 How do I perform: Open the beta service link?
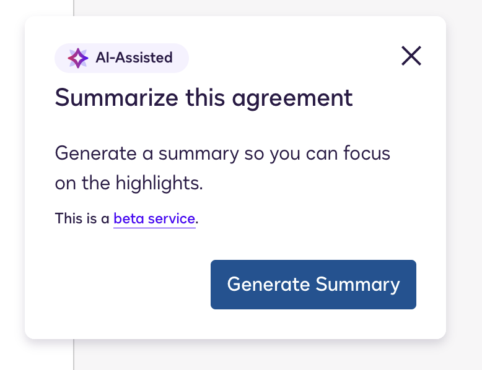[154, 218]
